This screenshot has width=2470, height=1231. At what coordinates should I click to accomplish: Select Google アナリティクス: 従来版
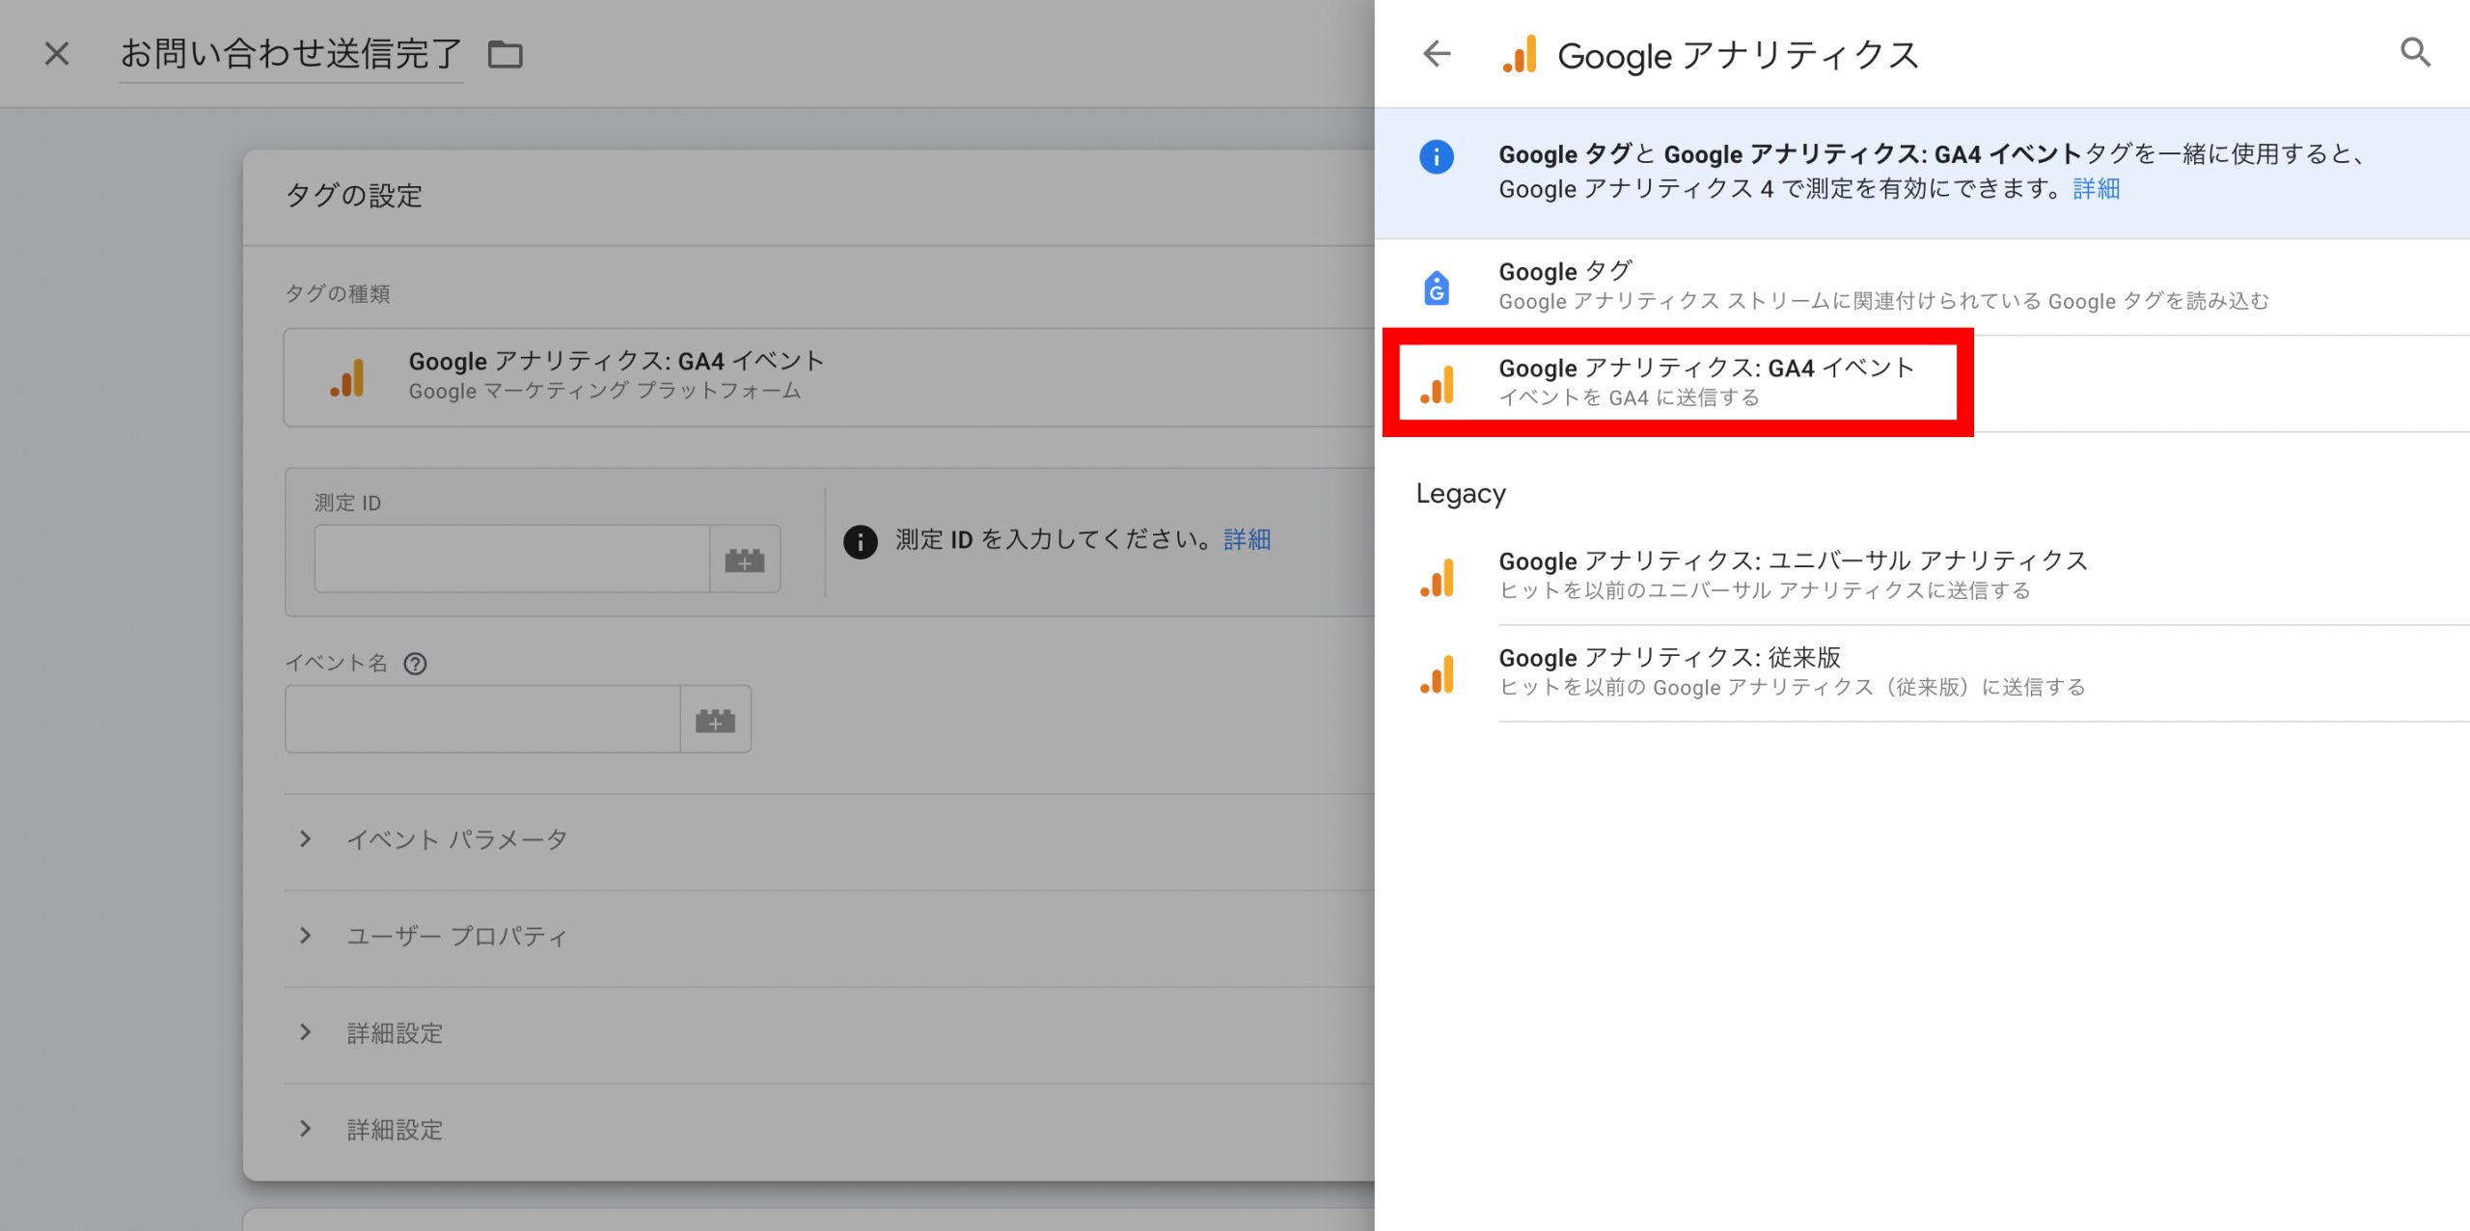[x=1922, y=672]
